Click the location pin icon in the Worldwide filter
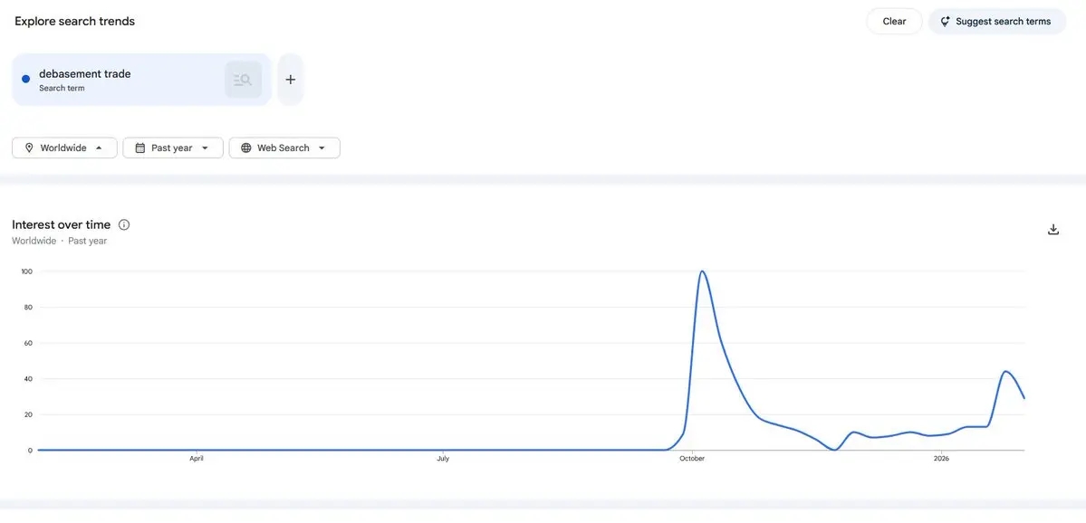The width and height of the screenshot is (1086, 523). 29,147
